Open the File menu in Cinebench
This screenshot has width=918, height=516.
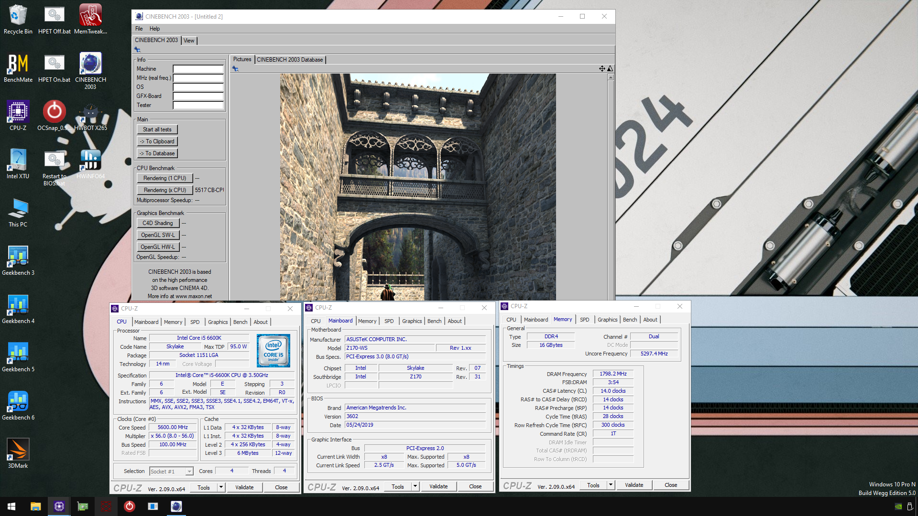pos(139,29)
